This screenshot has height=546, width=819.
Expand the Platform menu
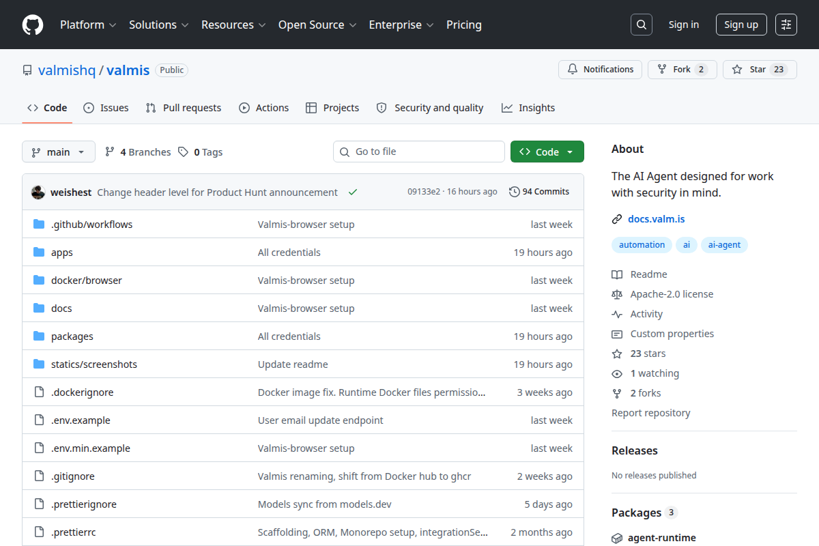point(88,25)
